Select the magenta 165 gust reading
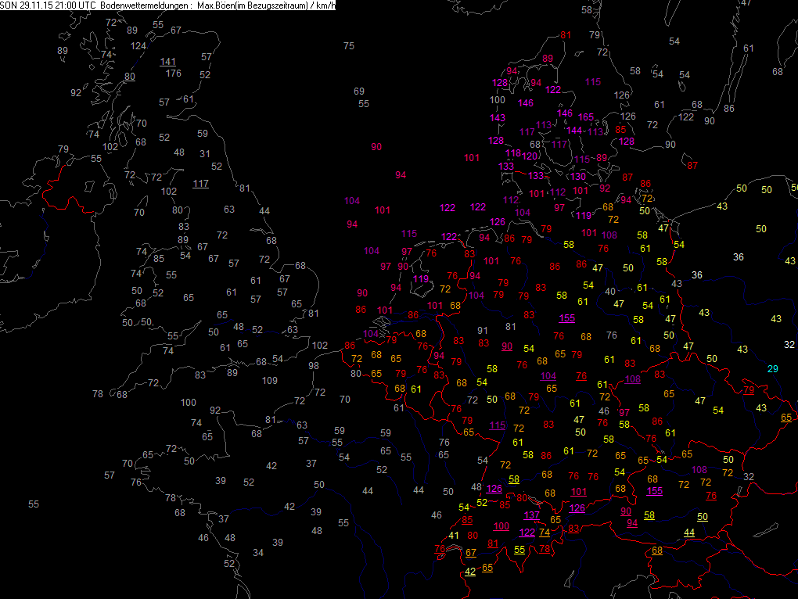This screenshot has height=599, width=798. point(586,117)
